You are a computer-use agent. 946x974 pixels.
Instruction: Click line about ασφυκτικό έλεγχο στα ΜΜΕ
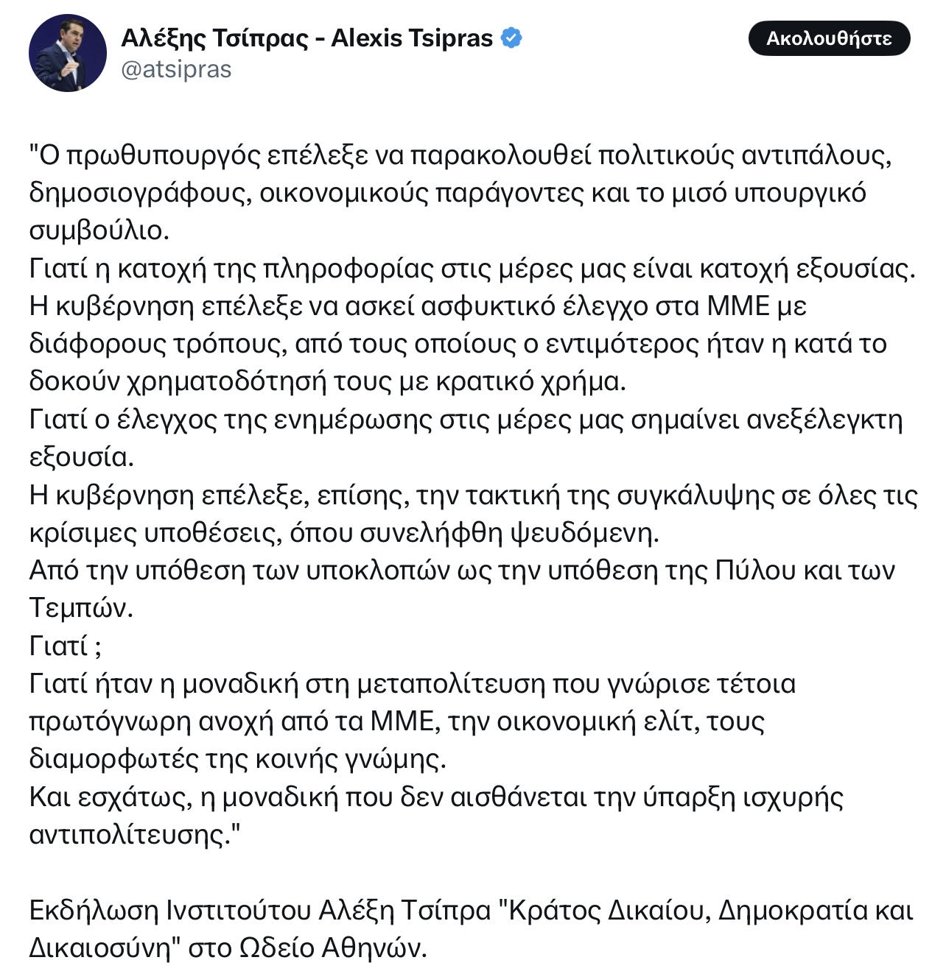(418, 306)
